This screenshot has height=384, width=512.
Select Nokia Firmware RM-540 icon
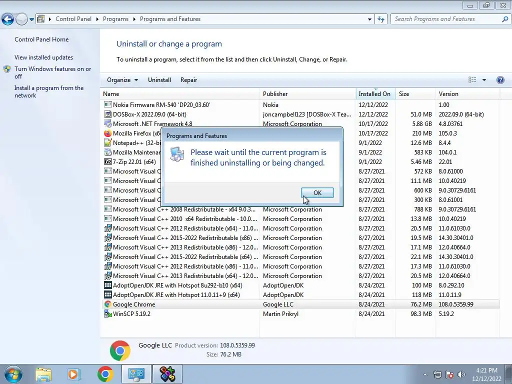coord(108,104)
